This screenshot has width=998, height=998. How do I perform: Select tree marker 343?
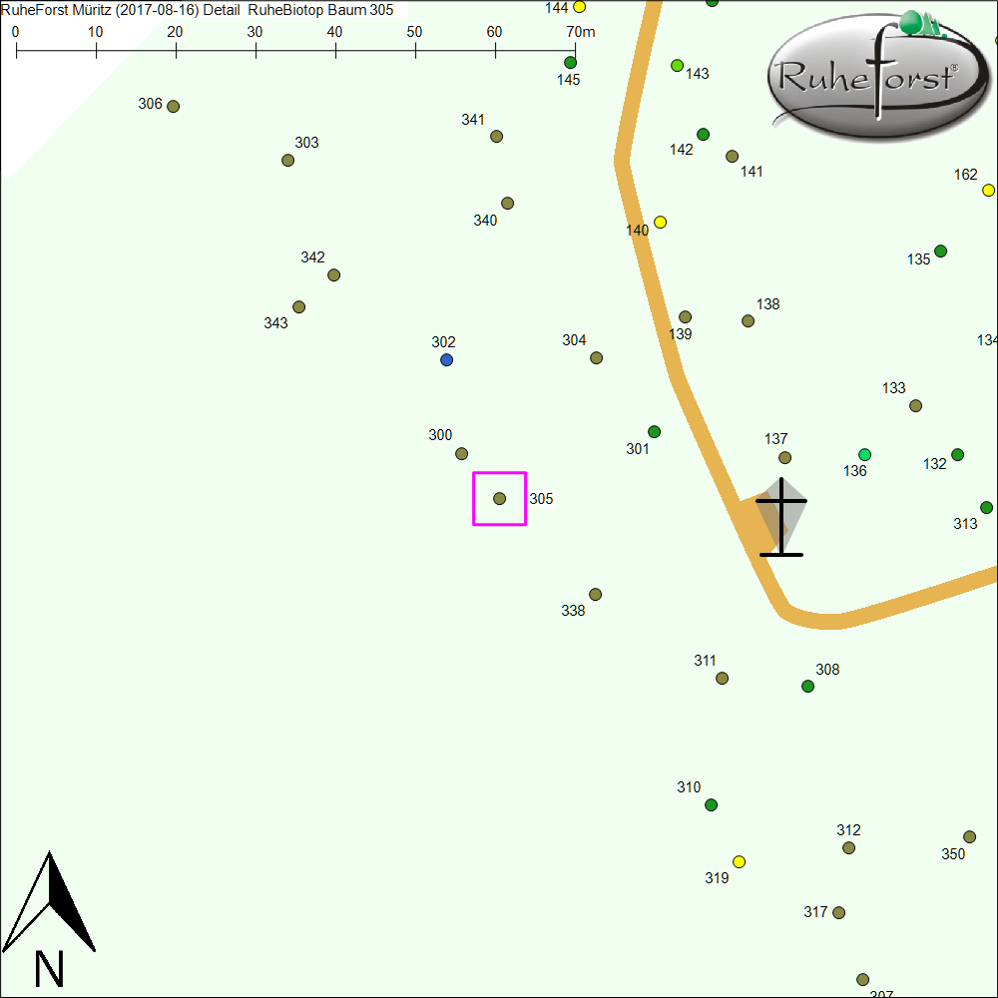point(298,306)
